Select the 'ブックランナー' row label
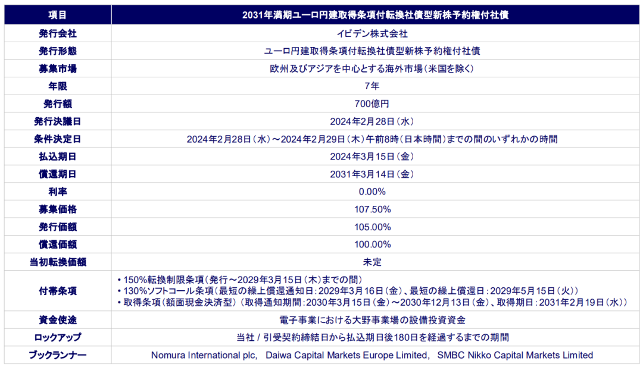This screenshot has height=367, width=643. pyautogui.click(x=57, y=355)
